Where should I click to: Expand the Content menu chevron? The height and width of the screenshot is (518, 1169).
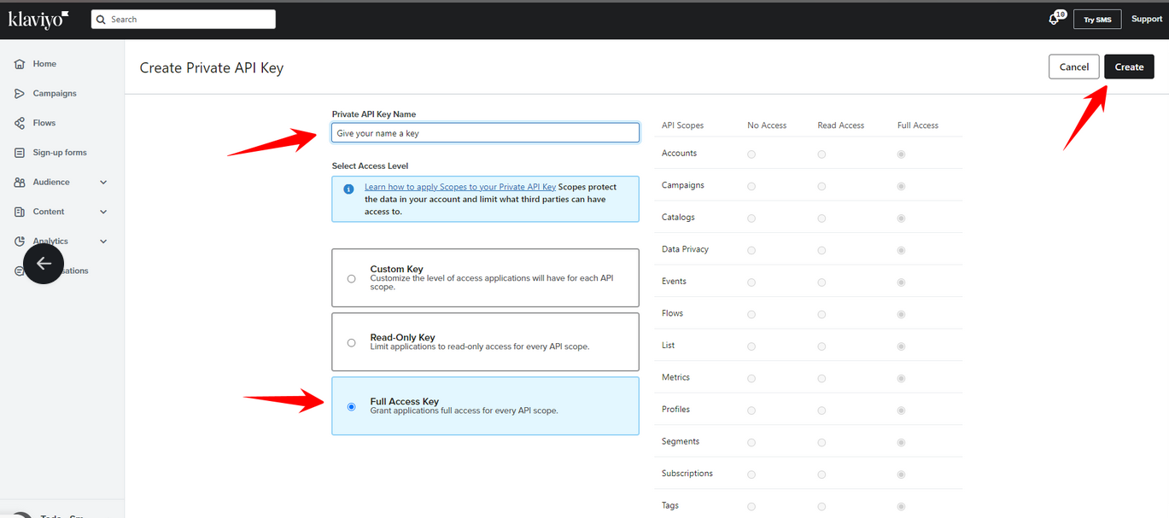pos(103,212)
